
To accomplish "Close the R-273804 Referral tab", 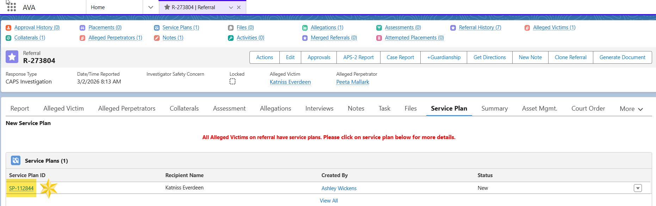I will 239,7.
